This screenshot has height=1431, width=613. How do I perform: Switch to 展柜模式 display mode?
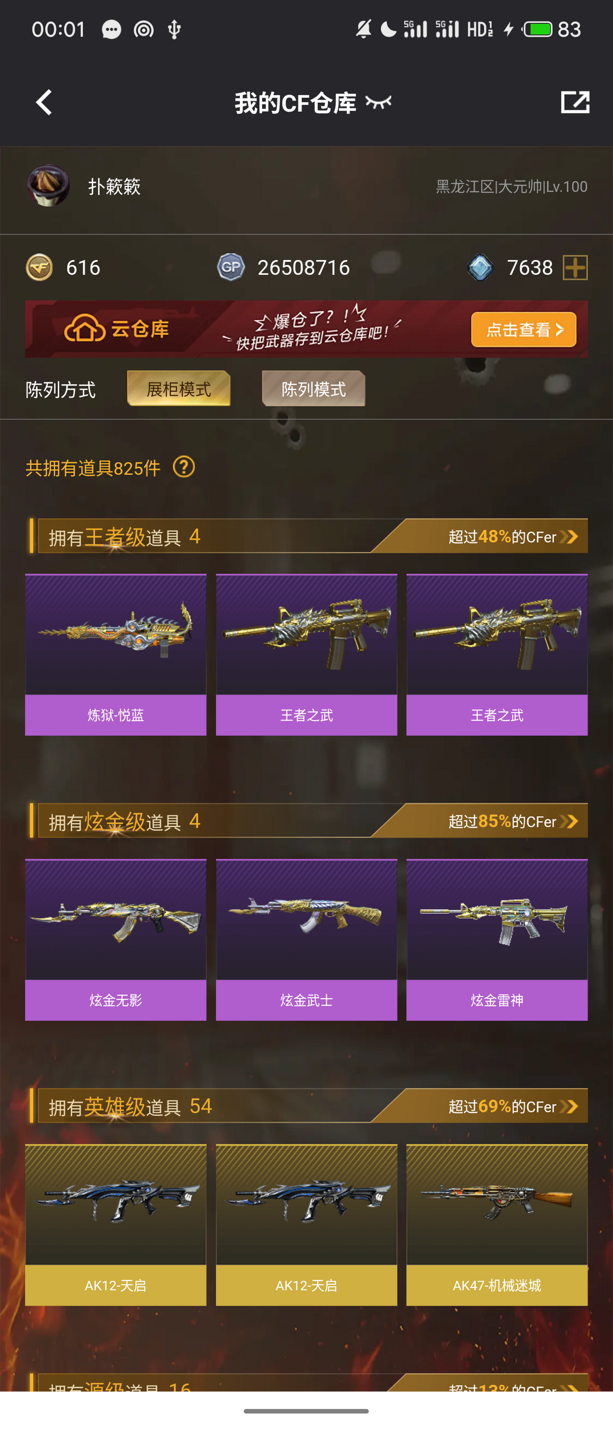pyautogui.click(x=179, y=389)
